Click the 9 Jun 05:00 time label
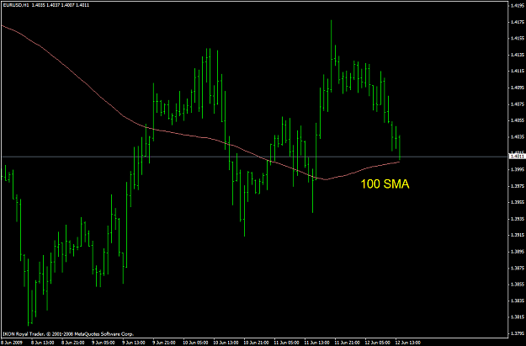526x346 pixels. pos(103,343)
